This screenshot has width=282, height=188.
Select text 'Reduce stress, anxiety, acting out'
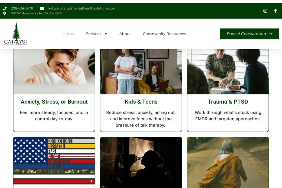141,112
